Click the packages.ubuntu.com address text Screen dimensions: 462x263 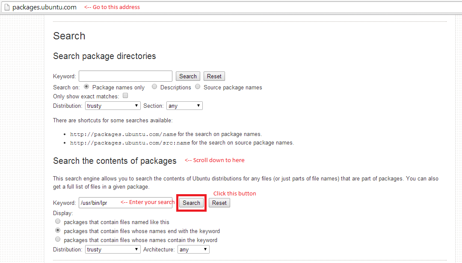pos(44,7)
